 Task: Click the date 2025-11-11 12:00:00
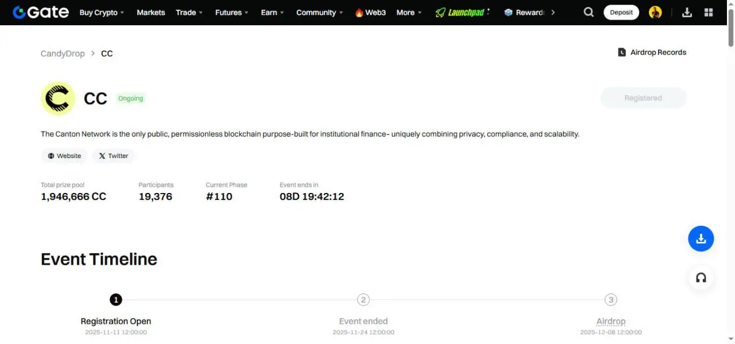(116, 332)
